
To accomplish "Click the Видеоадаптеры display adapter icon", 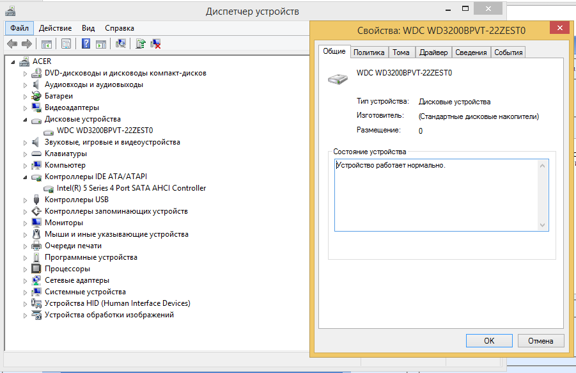I will (x=36, y=107).
